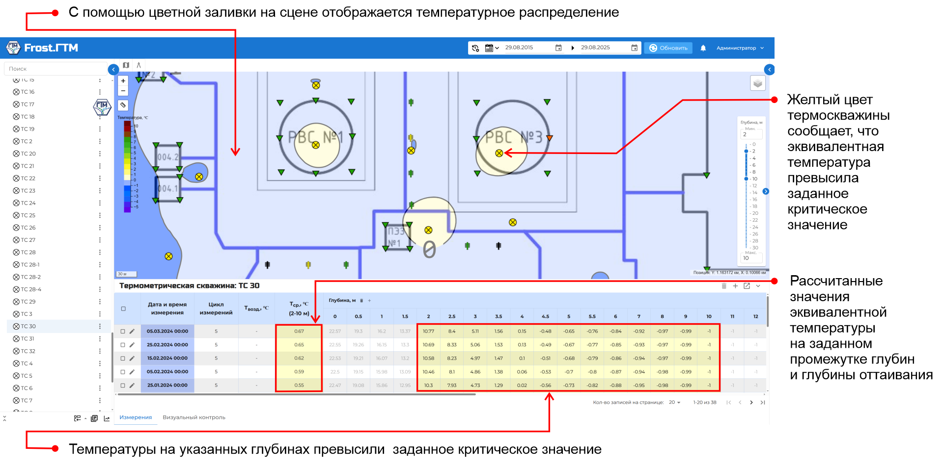Image resolution: width=943 pixels, height=465 pixels.
Task: Select the ruler measure tool on map
Action: (123, 105)
